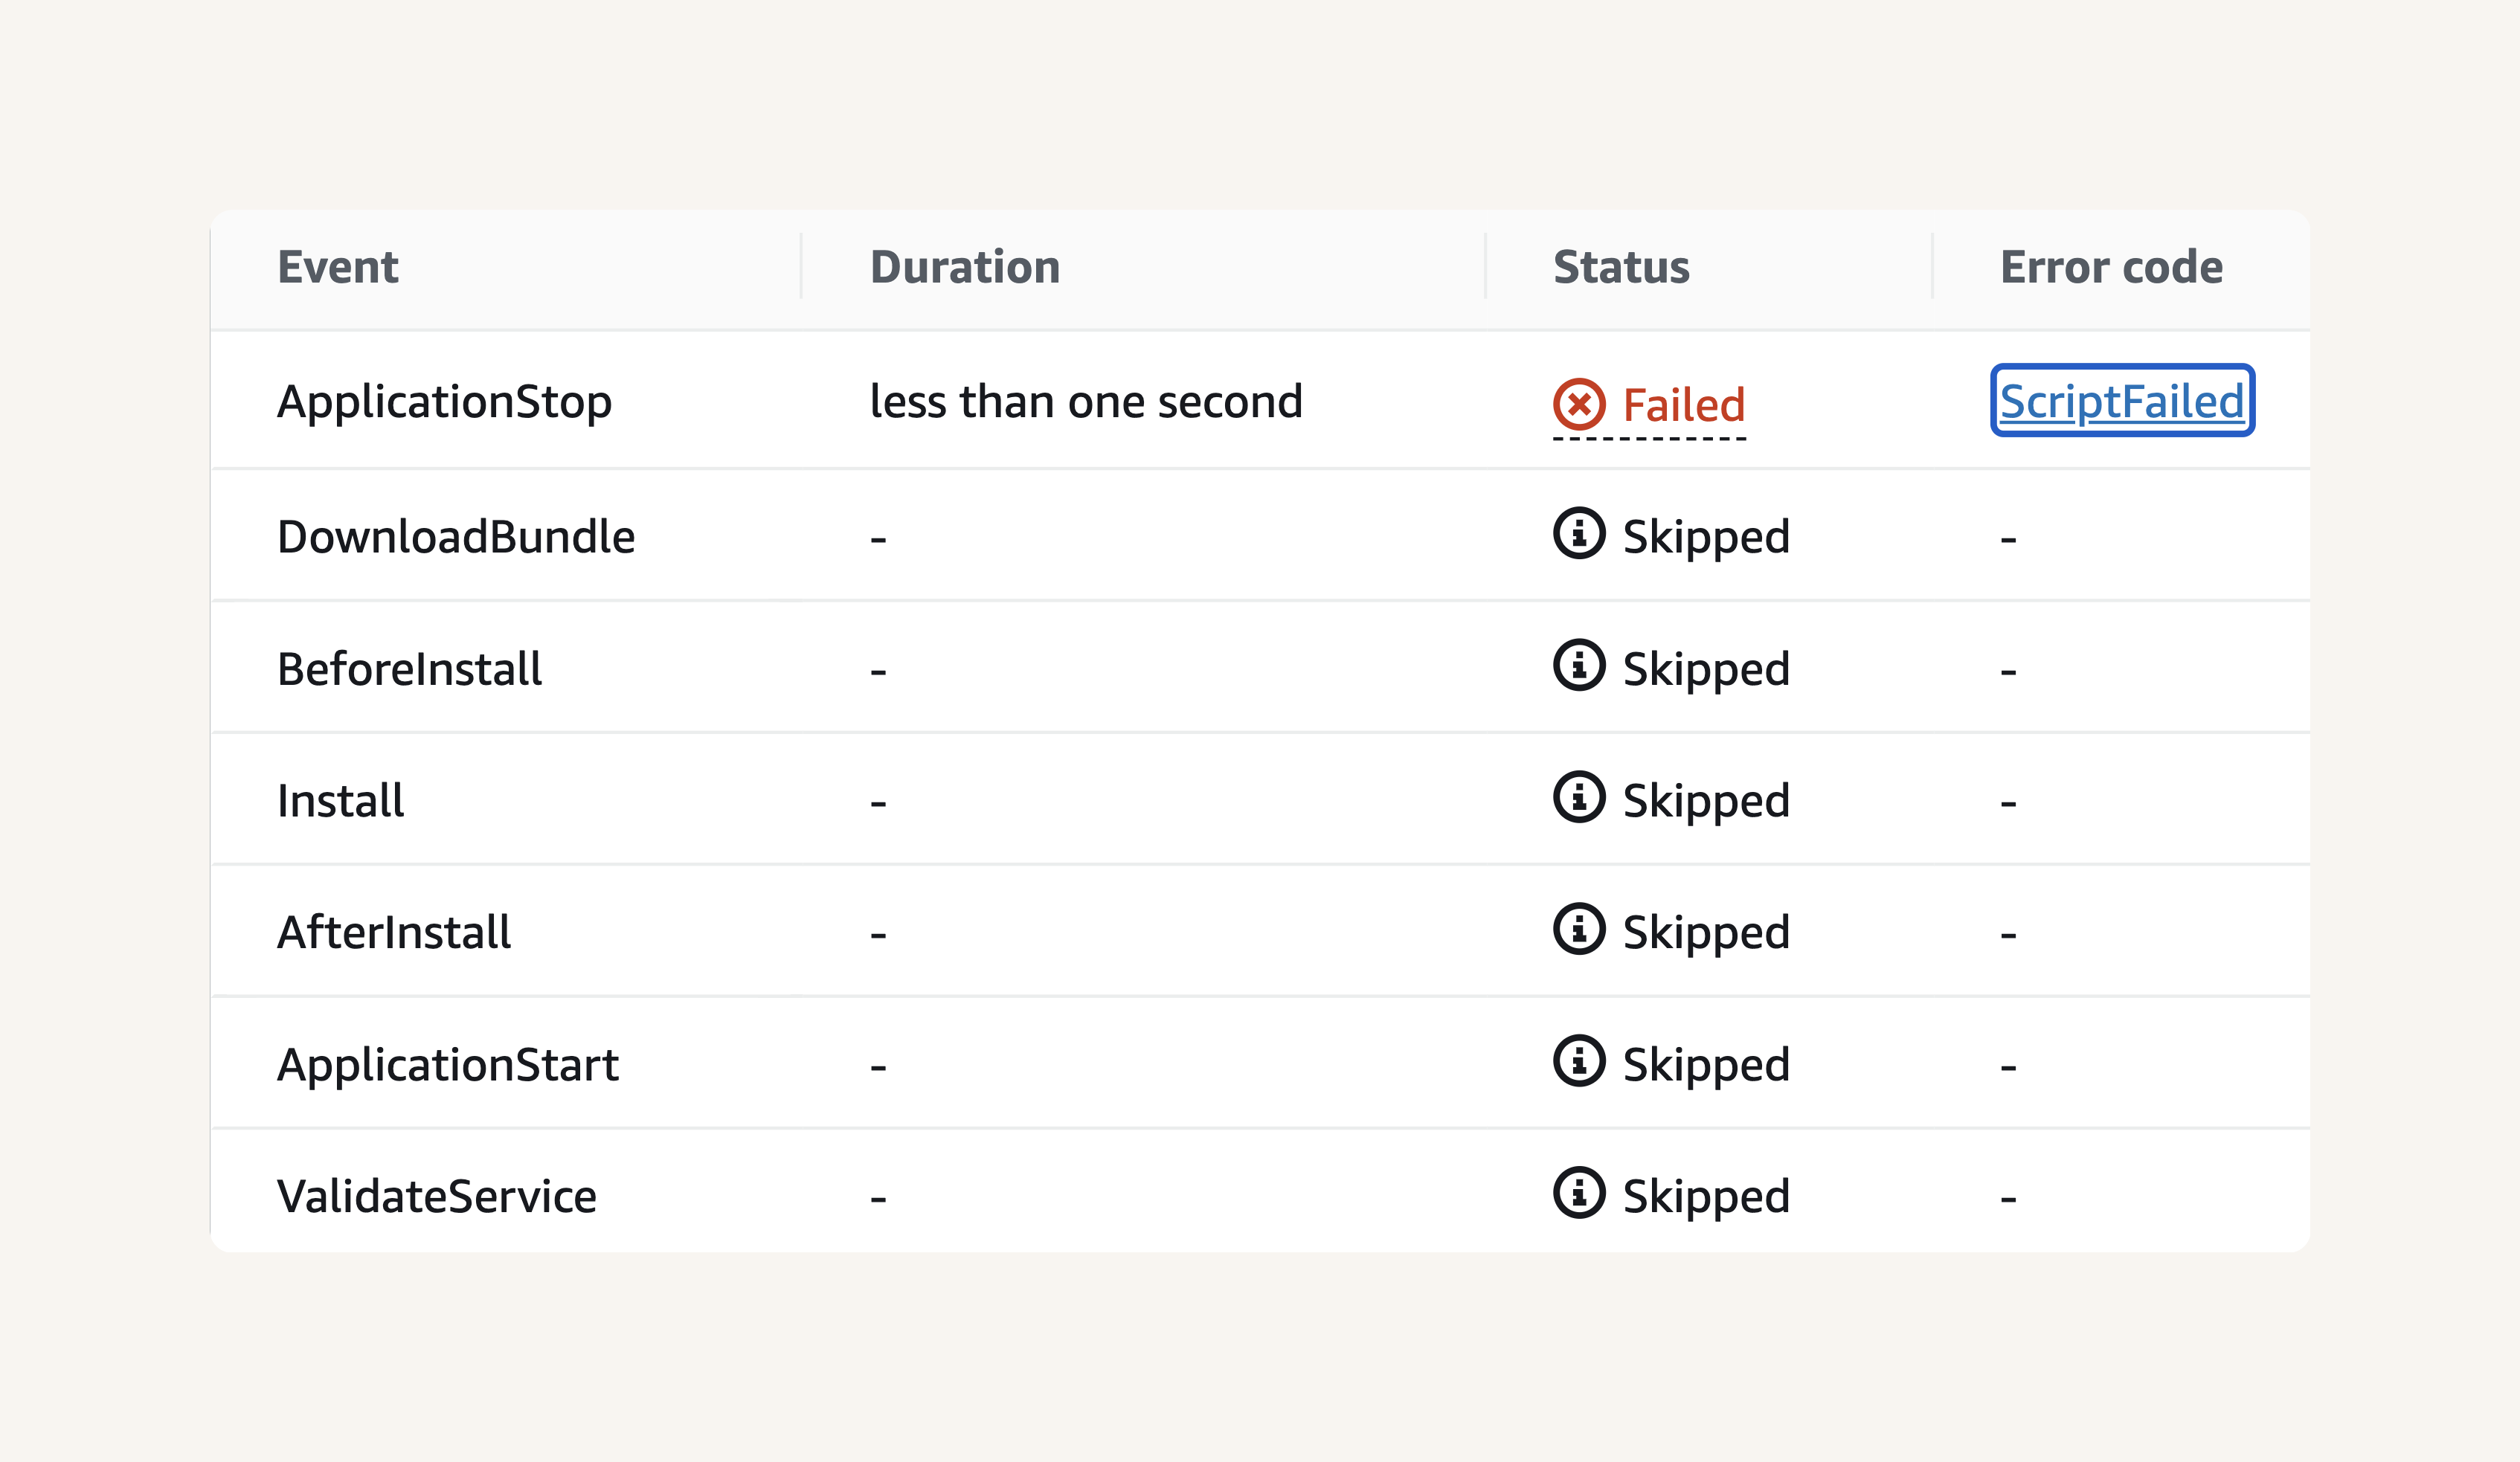Click the red Failed status icon

click(1579, 404)
